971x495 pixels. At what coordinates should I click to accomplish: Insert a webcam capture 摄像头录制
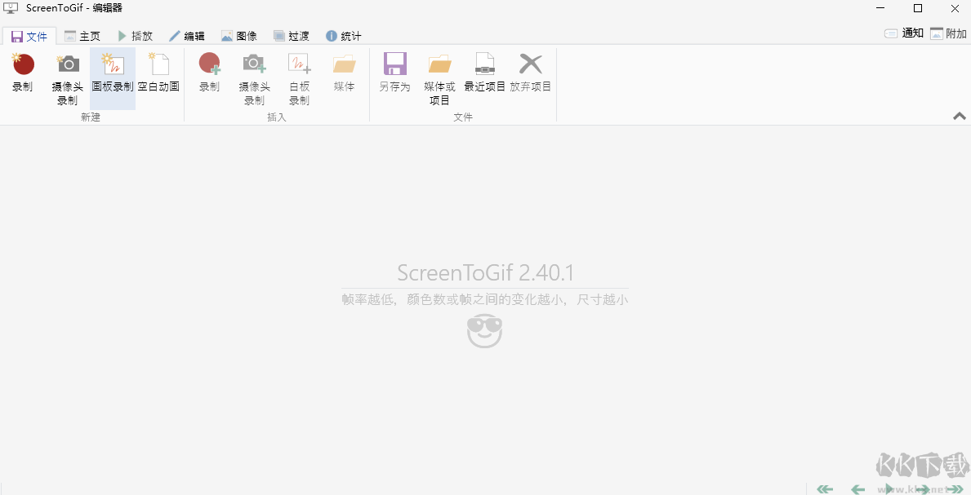click(x=254, y=73)
